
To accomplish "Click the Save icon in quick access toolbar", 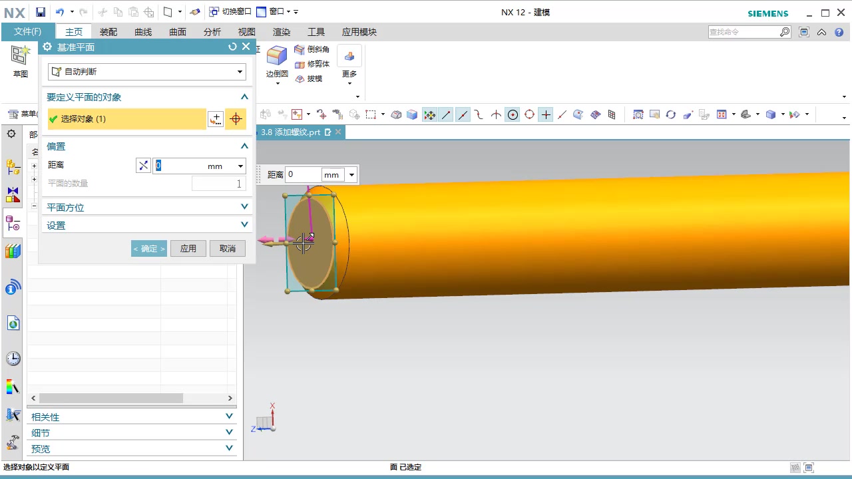I will point(41,12).
